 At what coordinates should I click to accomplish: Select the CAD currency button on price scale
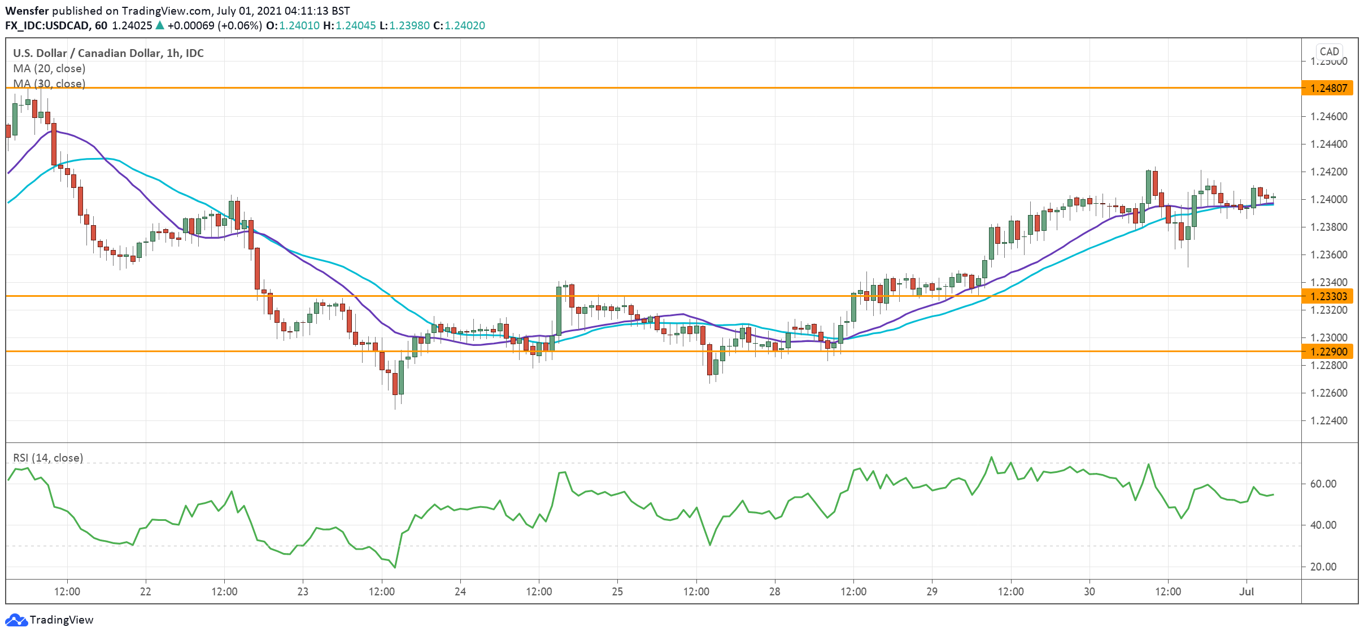(x=1331, y=51)
